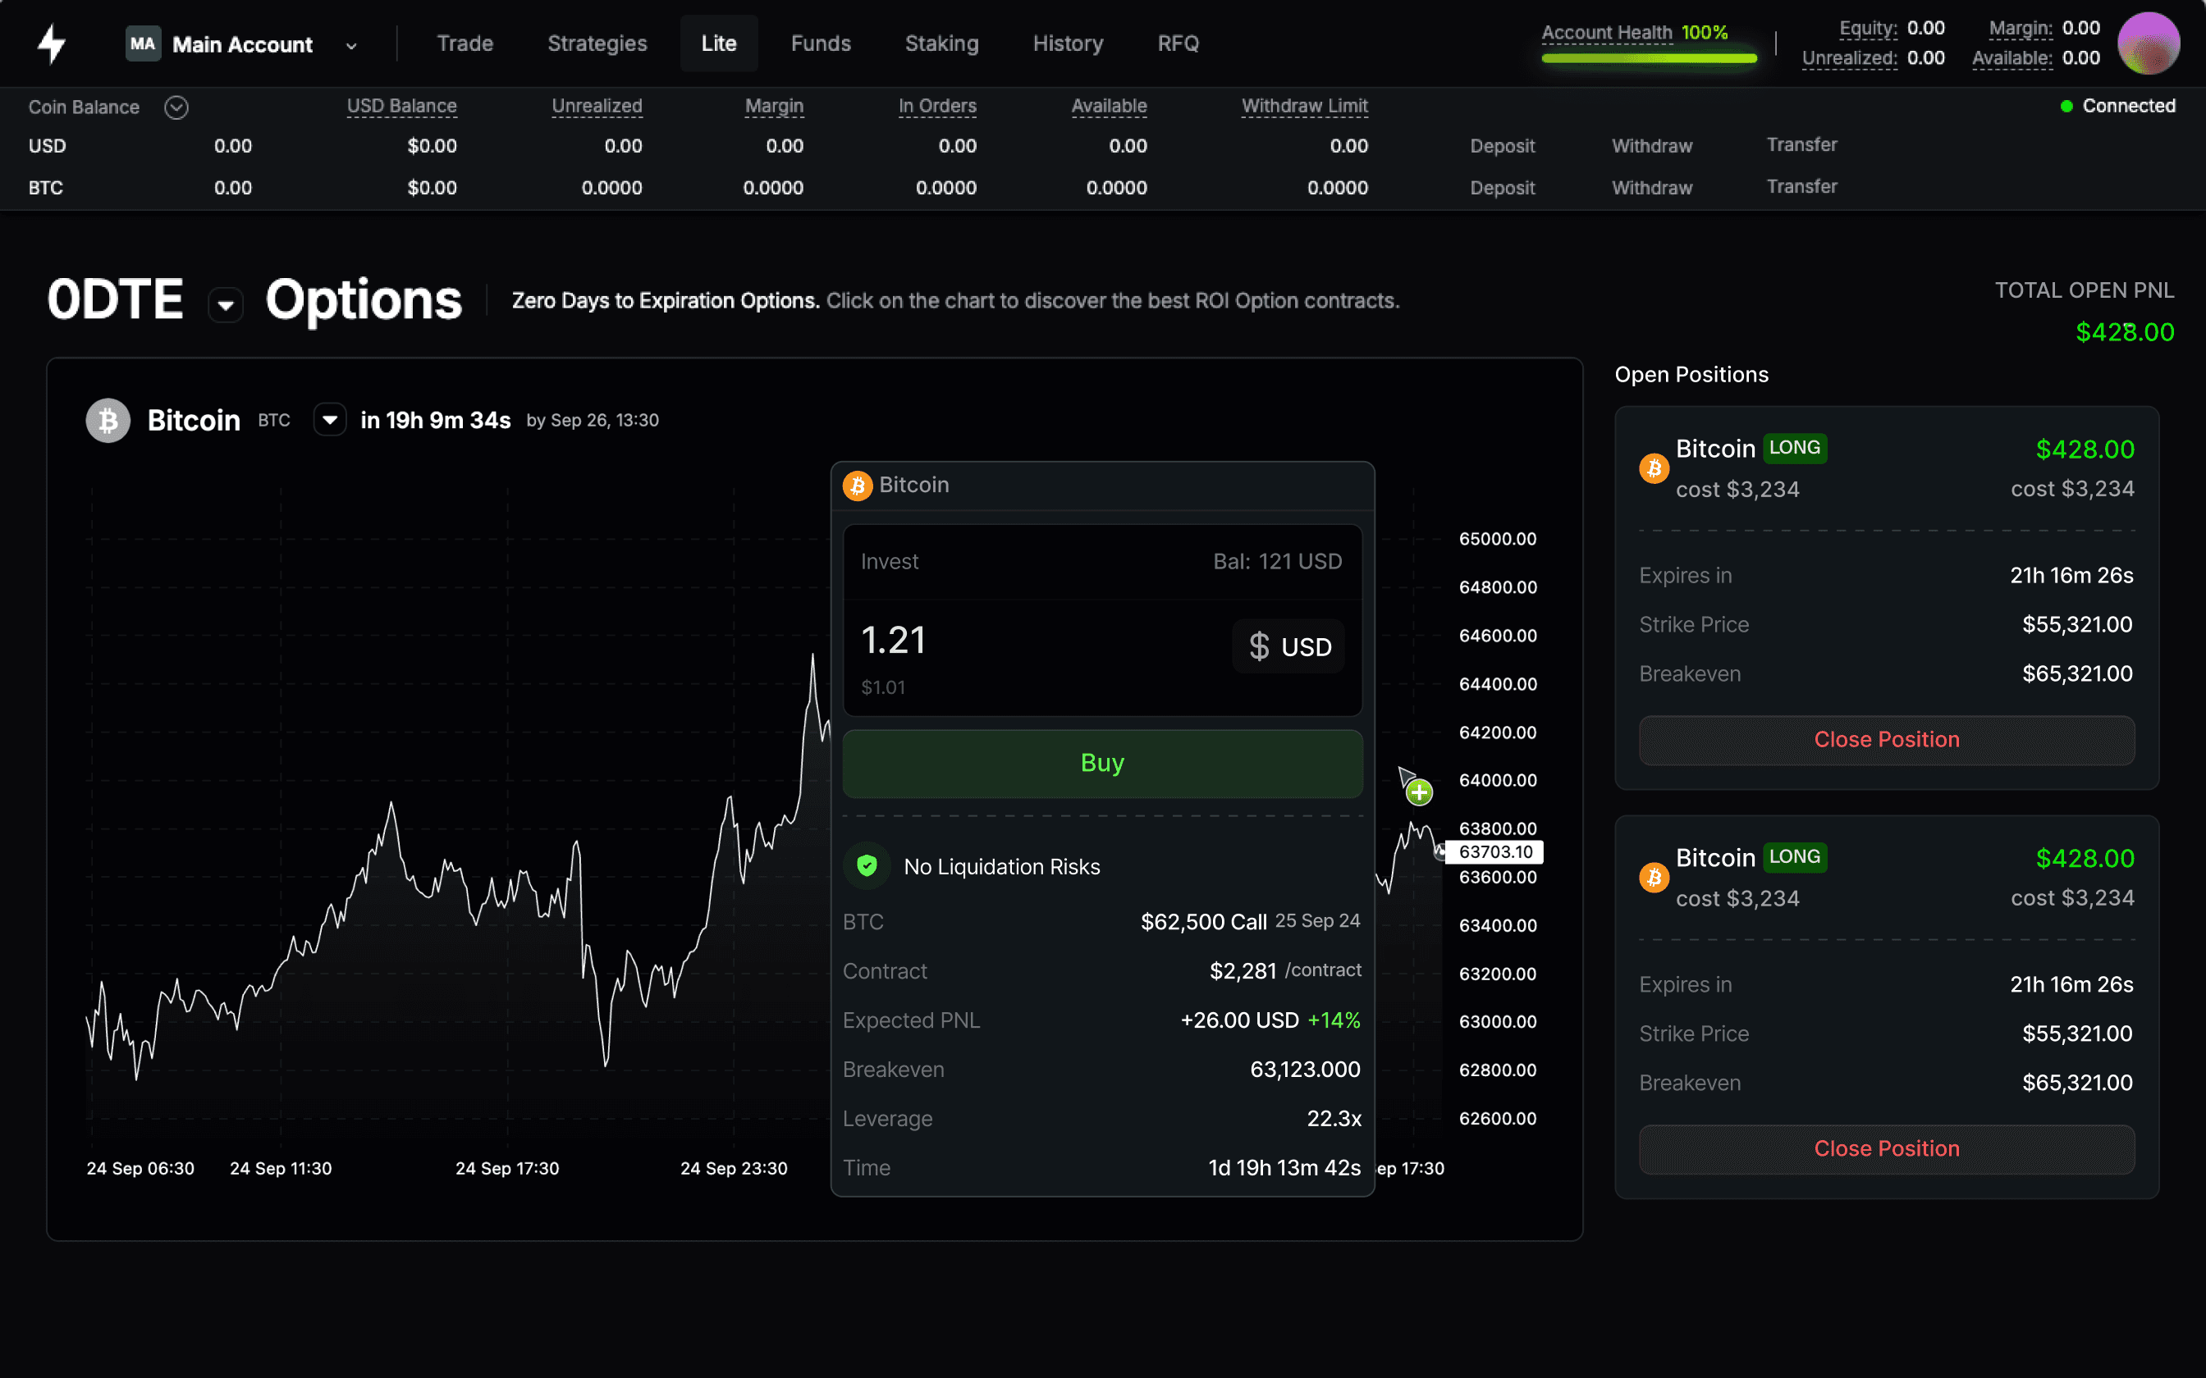Click Bitcoin icon in first open position
2206x1378 pixels.
pyautogui.click(x=1654, y=468)
